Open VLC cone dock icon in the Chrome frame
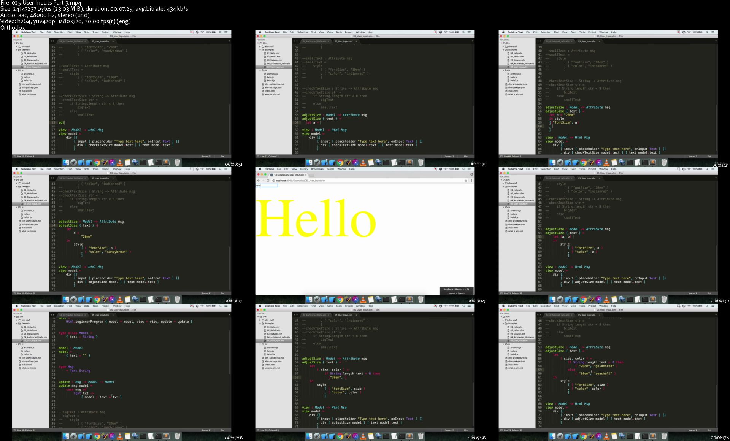Screen dimensions: 730x441 click(x=363, y=300)
